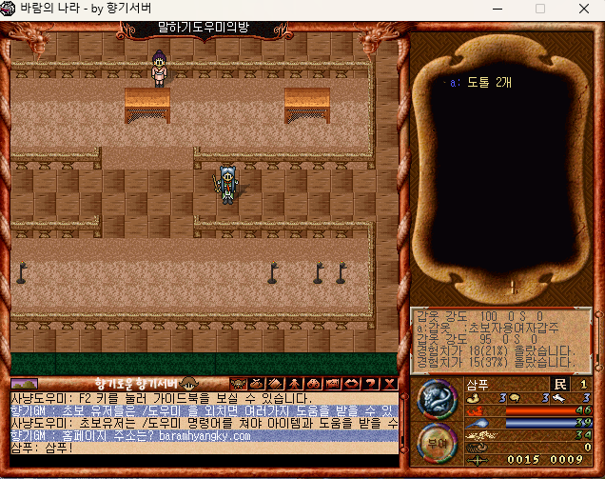Select inventory item a: 도톨 2개

[x=480, y=82]
